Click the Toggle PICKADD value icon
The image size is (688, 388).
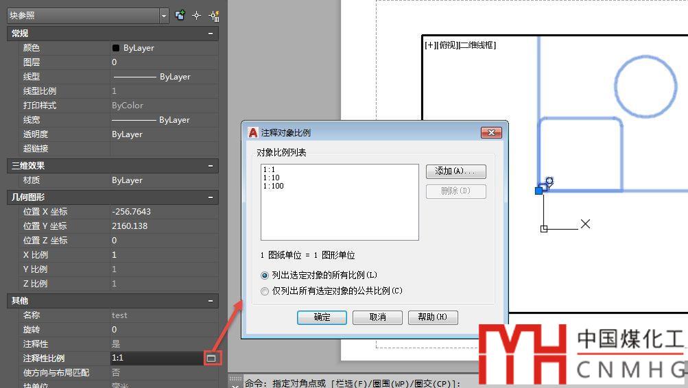coord(180,15)
